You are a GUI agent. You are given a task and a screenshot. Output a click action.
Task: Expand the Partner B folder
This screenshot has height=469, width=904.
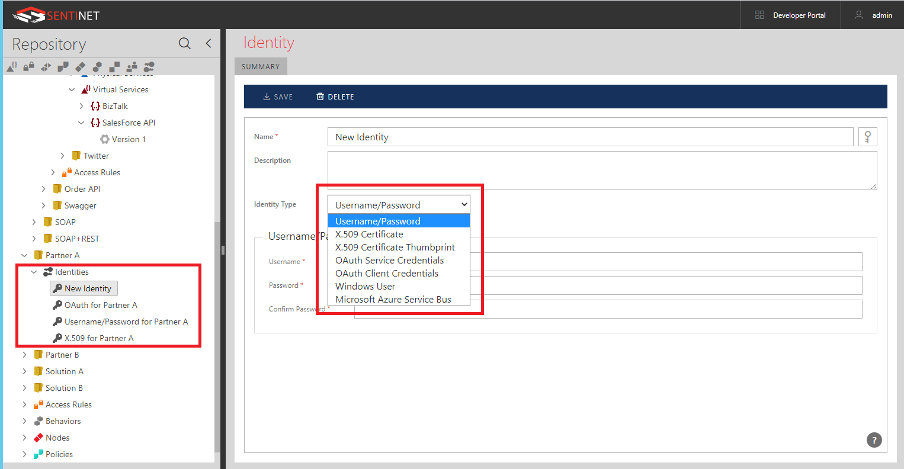(x=24, y=355)
